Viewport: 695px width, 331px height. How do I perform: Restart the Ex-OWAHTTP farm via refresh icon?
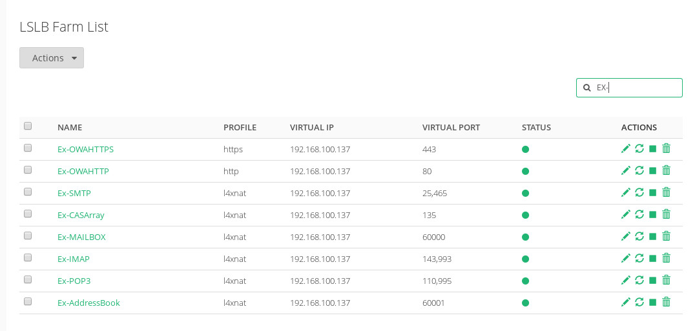point(639,170)
